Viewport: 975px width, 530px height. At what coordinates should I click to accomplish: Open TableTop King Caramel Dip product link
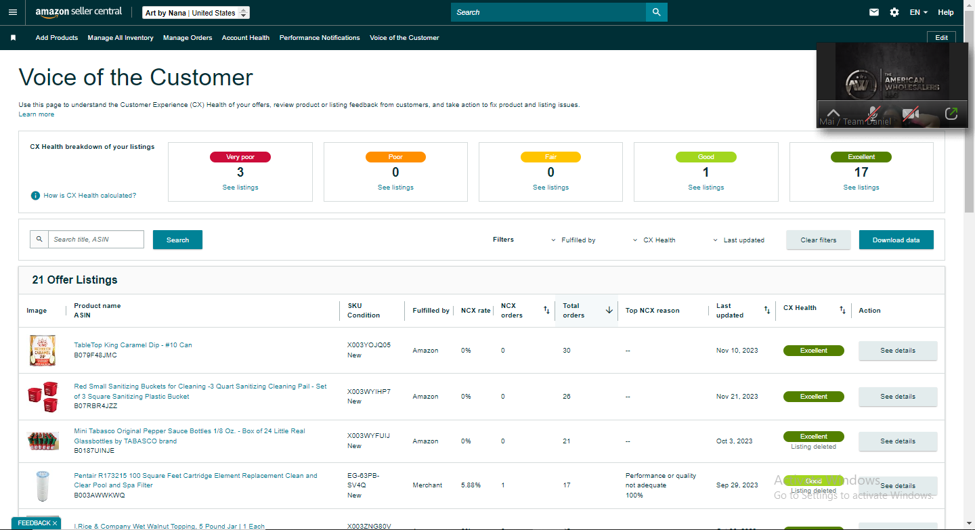[x=133, y=345]
